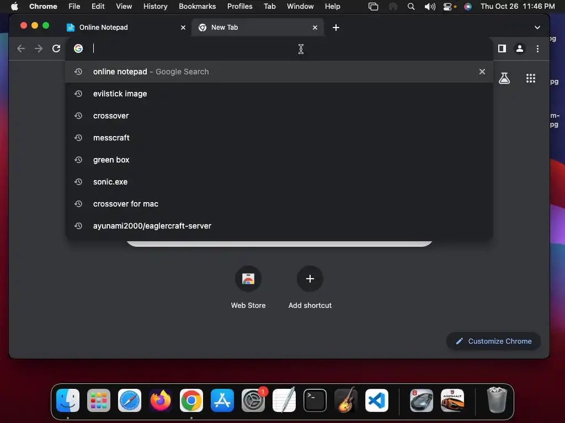565x423 pixels.
Task: Open the Profiles menu
Action: (239, 7)
